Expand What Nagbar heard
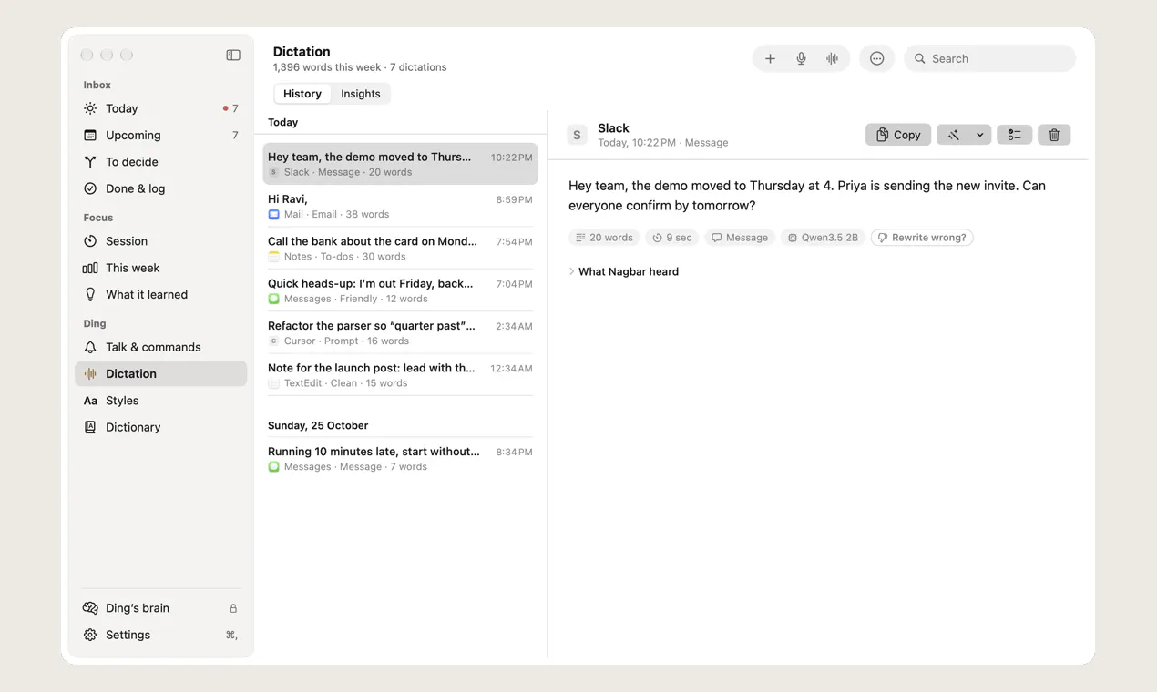The width and height of the screenshot is (1157, 692). pyautogui.click(x=624, y=271)
